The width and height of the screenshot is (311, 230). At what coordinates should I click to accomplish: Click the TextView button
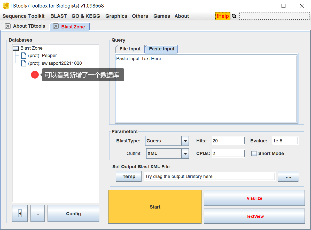coord(254,216)
